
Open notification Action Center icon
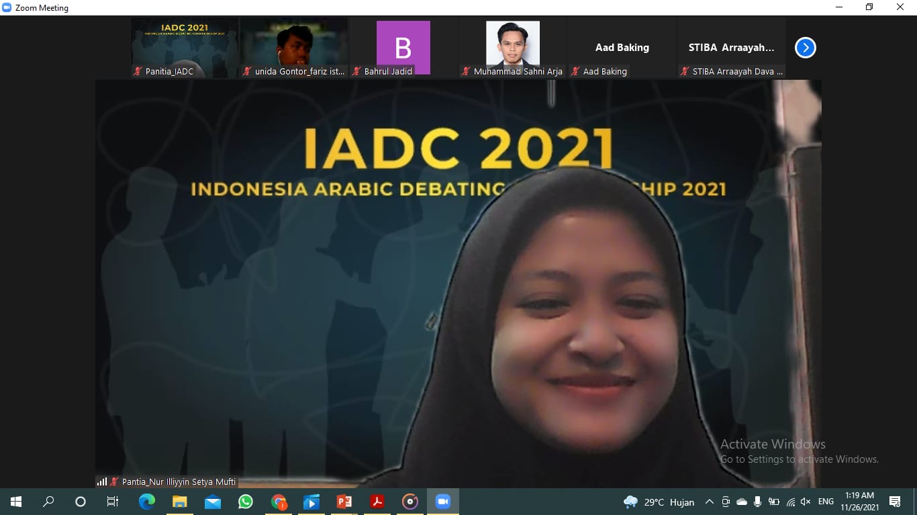pyautogui.click(x=894, y=502)
